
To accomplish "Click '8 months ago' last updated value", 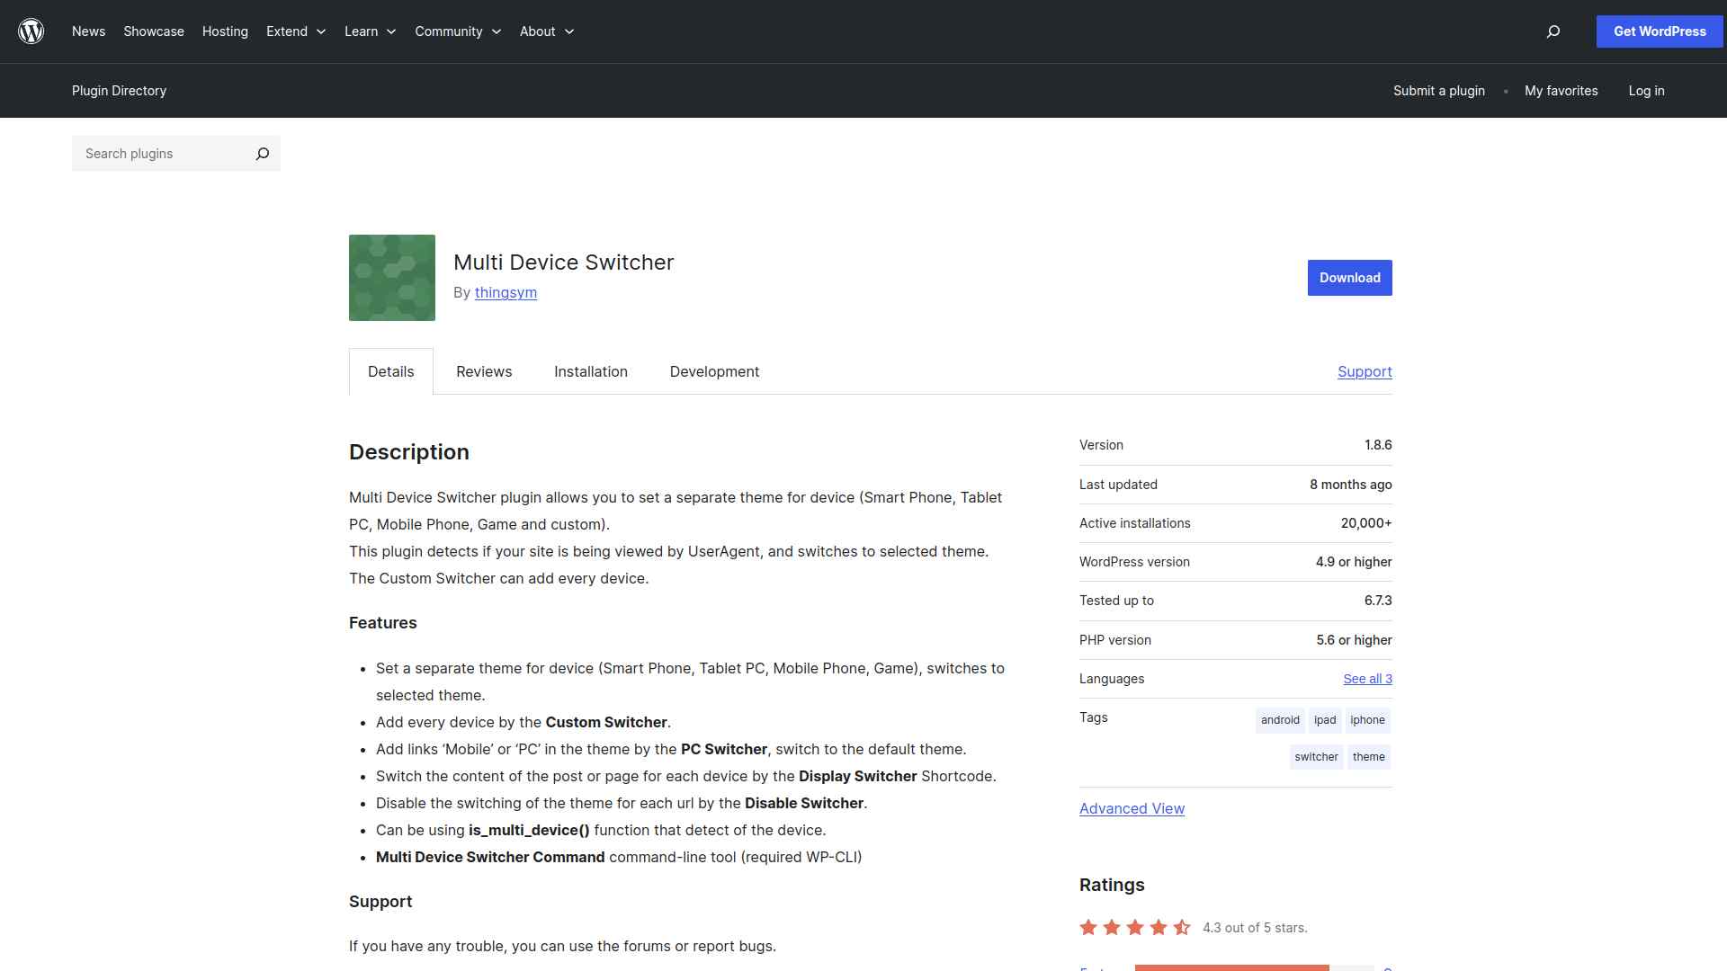I will tap(1350, 485).
